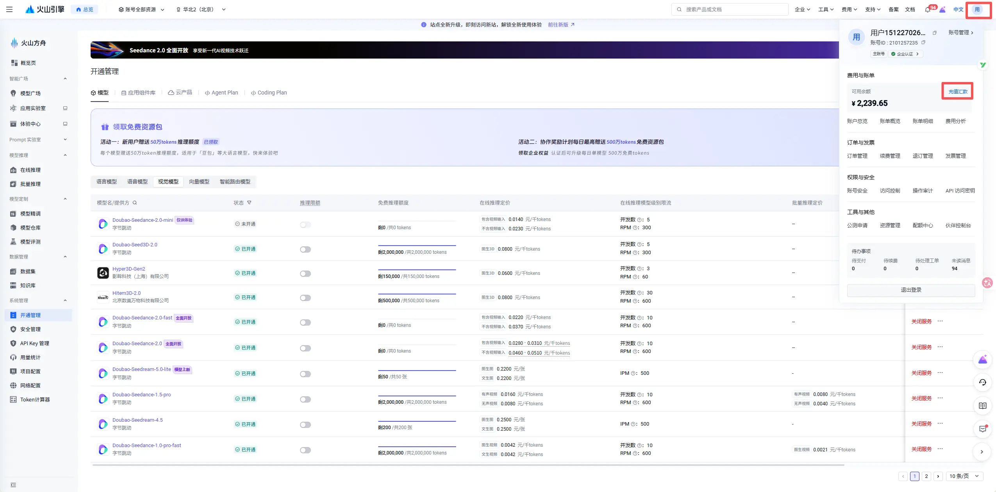Click the 火山引擎 logo
Image resolution: width=996 pixels, height=492 pixels.
(x=45, y=9)
